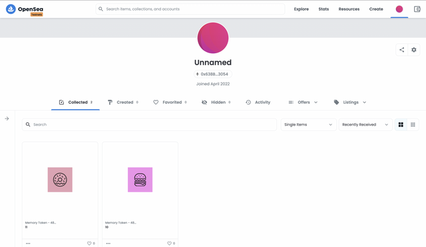The height and width of the screenshot is (247, 426).
Task: Open the OpenSea home logo
Action: pyautogui.click(x=25, y=9)
